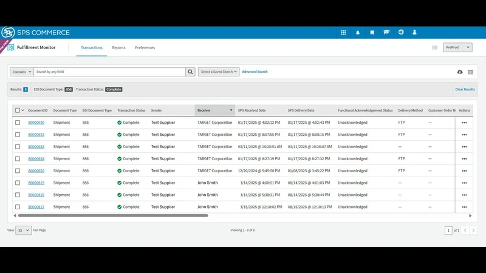Open actions menu for document 80000683
Viewport: 486px width, 273px height.
pyautogui.click(x=464, y=147)
